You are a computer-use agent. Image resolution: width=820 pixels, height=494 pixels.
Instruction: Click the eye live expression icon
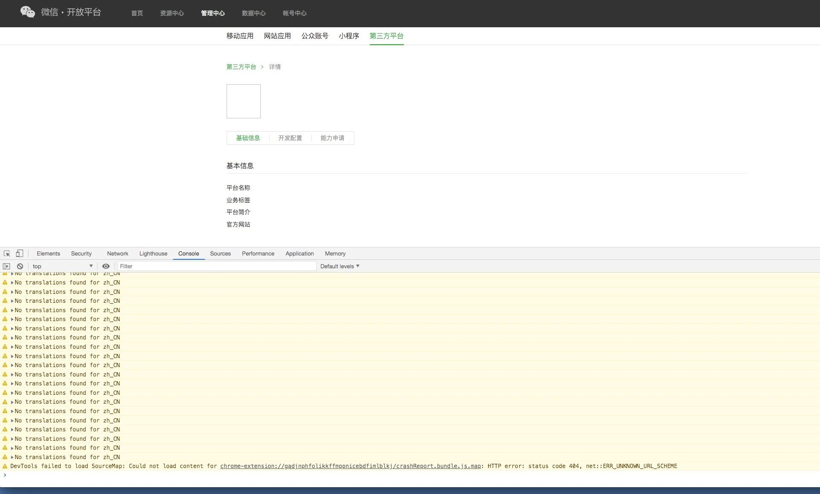pos(106,266)
